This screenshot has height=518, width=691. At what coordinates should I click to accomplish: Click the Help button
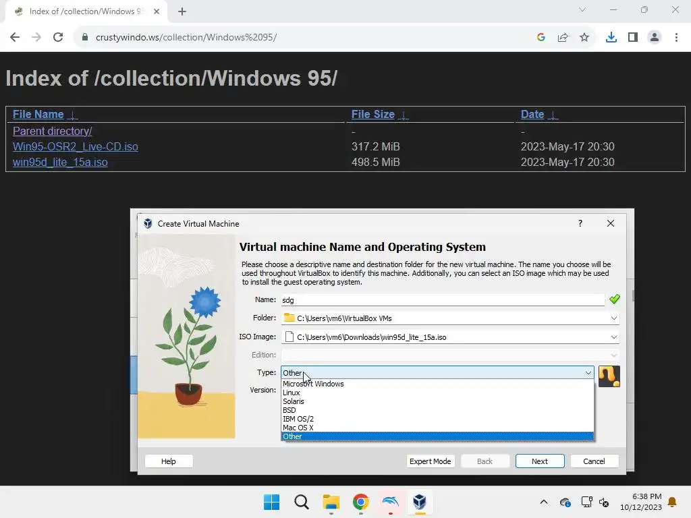coord(168,461)
